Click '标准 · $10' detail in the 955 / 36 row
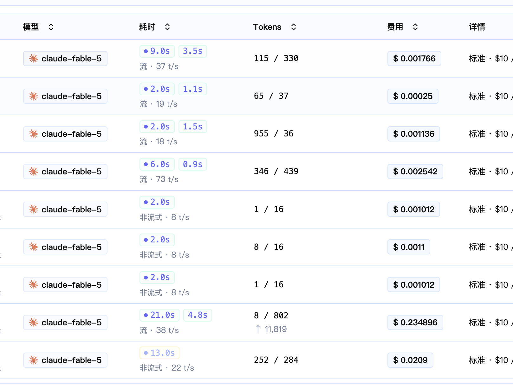This screenshot has height=388, width=513. (489, 134)
